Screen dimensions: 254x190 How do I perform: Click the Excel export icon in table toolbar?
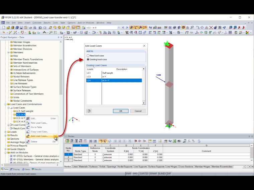click(174, 141)
